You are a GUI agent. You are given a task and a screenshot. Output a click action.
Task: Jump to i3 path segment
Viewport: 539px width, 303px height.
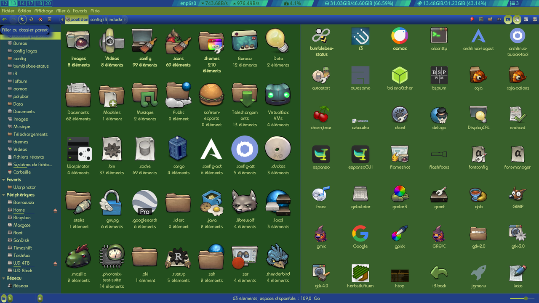coord(105,19)
